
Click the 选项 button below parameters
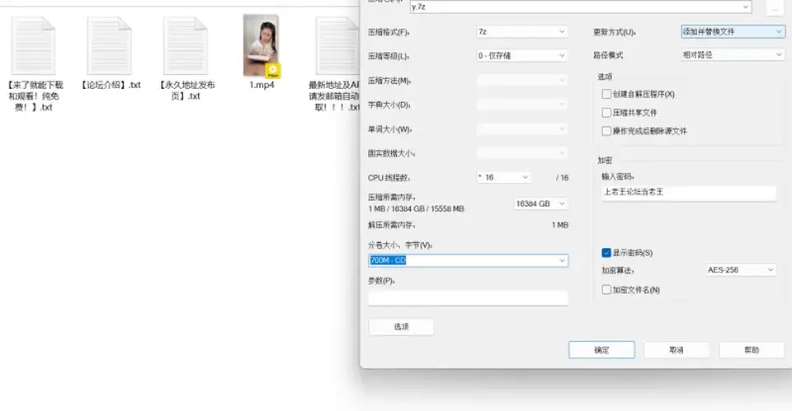tap(401, 327)
